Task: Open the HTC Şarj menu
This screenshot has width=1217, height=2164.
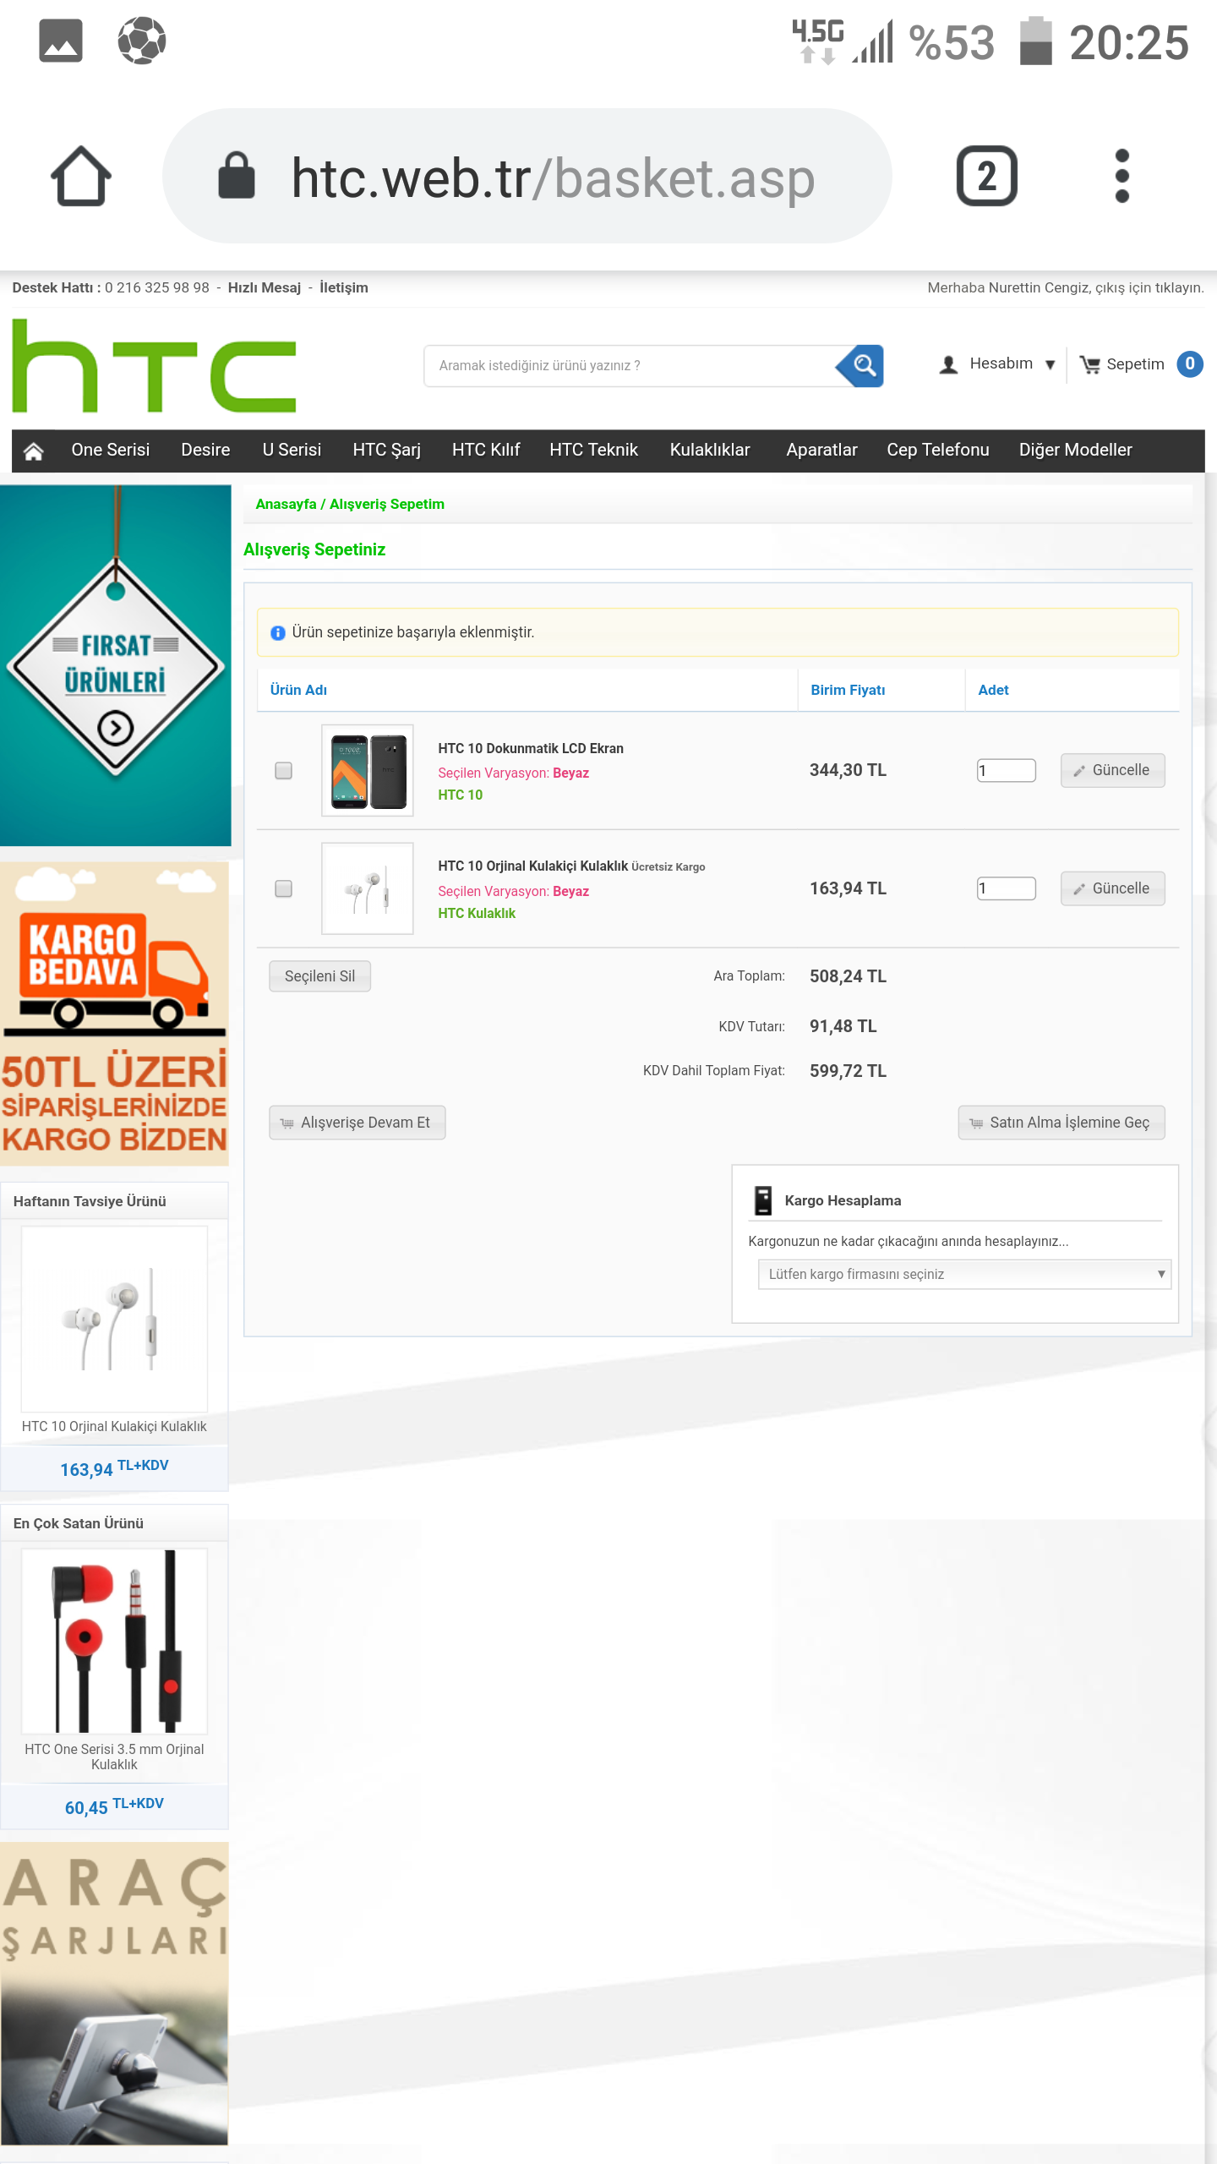Action: coord(386,450)
